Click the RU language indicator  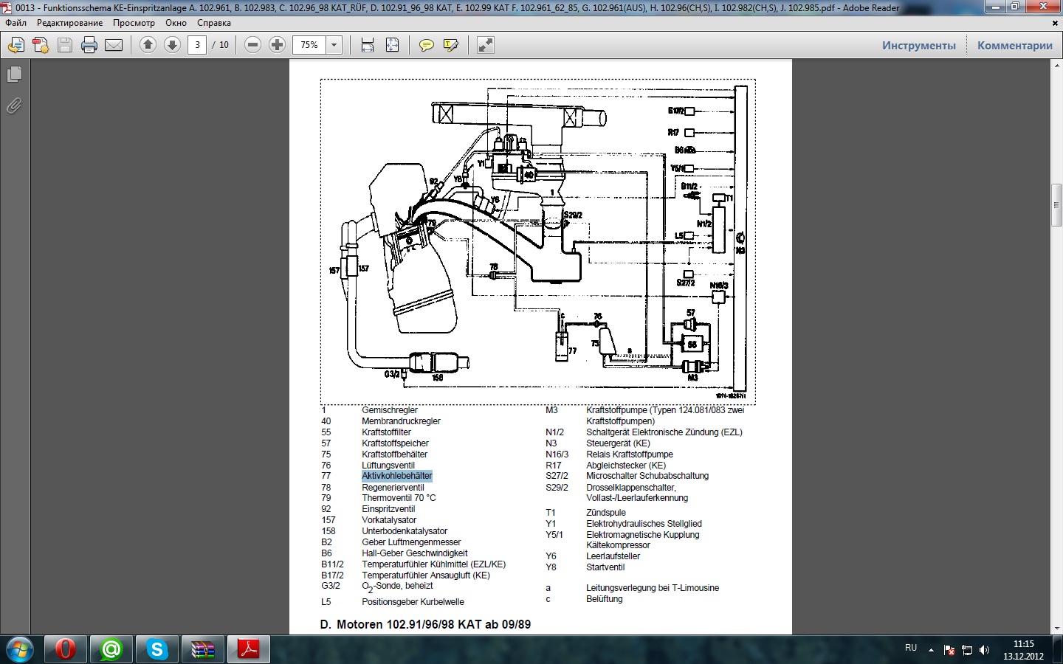click(911, 648)
